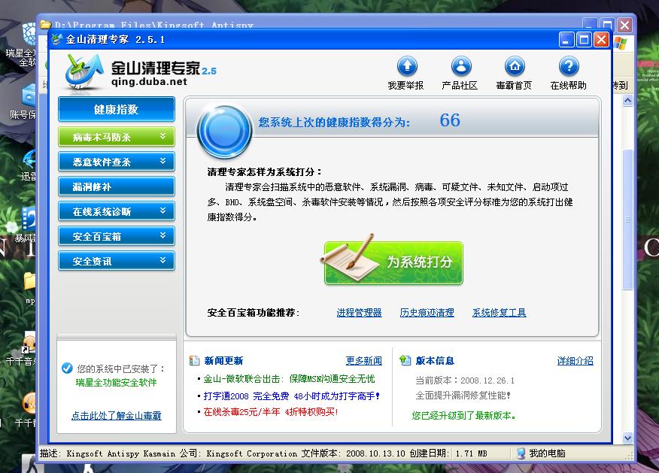
Task: Click the 为系统打分 button
Action: pos(393,262)
